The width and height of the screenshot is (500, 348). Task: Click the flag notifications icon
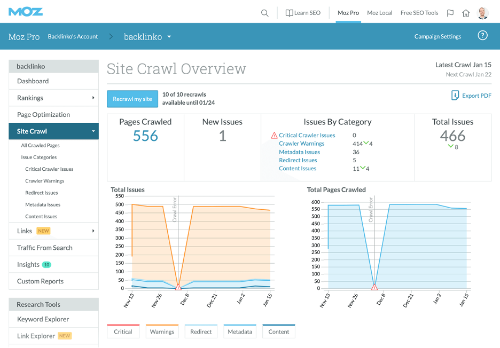click(x=450, y=13)
